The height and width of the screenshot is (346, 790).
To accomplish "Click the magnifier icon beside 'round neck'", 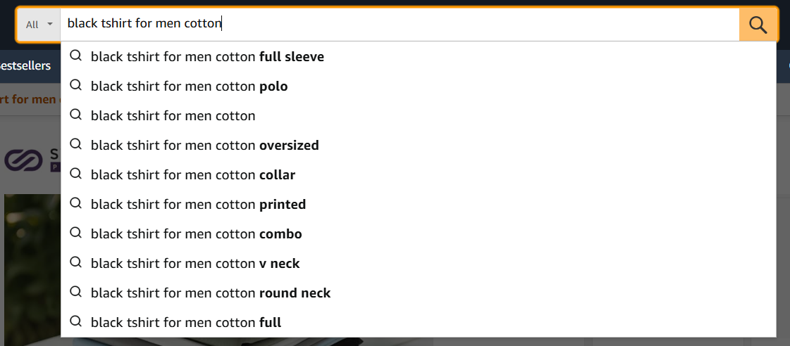I will (x=75, y=292).
